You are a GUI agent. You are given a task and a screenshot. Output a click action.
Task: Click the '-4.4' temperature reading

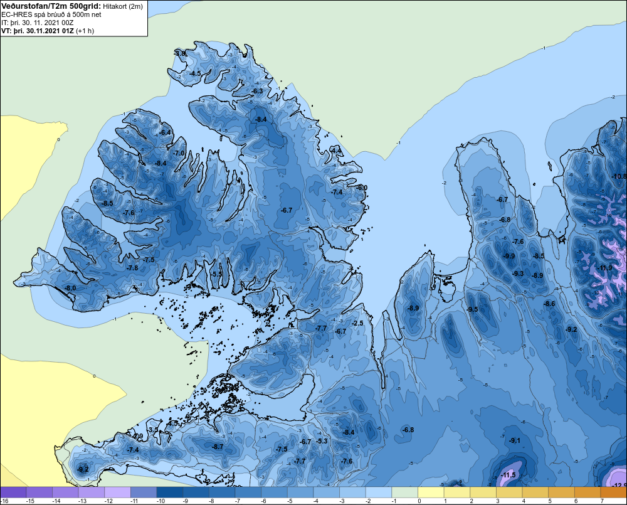click(x=336, y=151)
